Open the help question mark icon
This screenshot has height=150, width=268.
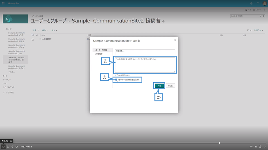258,3
